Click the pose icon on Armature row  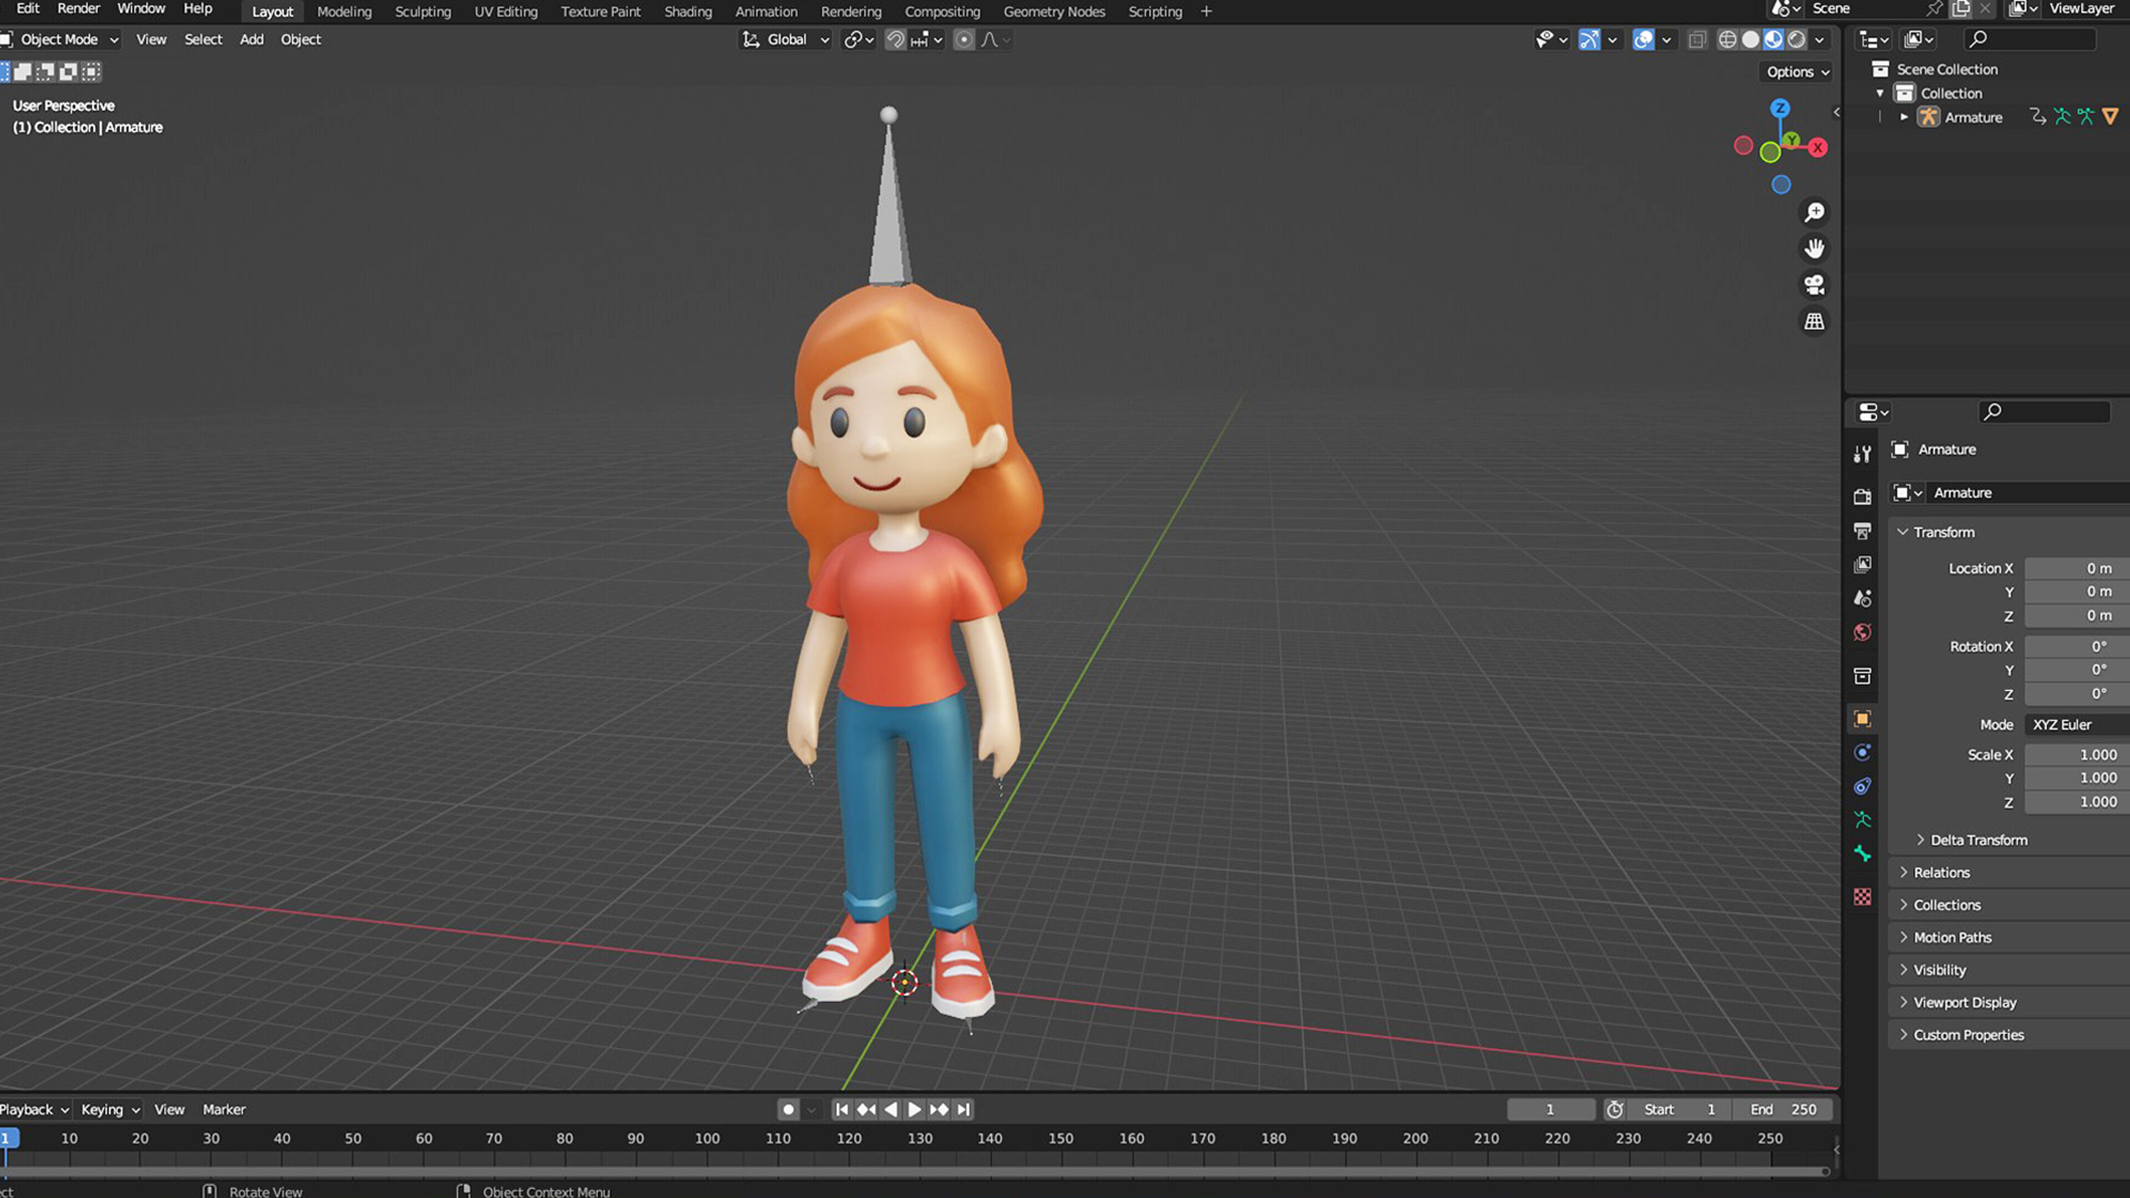(x=2062, y=116)
